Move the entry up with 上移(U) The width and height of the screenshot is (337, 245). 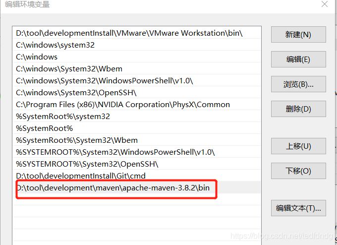click(298, 146)
